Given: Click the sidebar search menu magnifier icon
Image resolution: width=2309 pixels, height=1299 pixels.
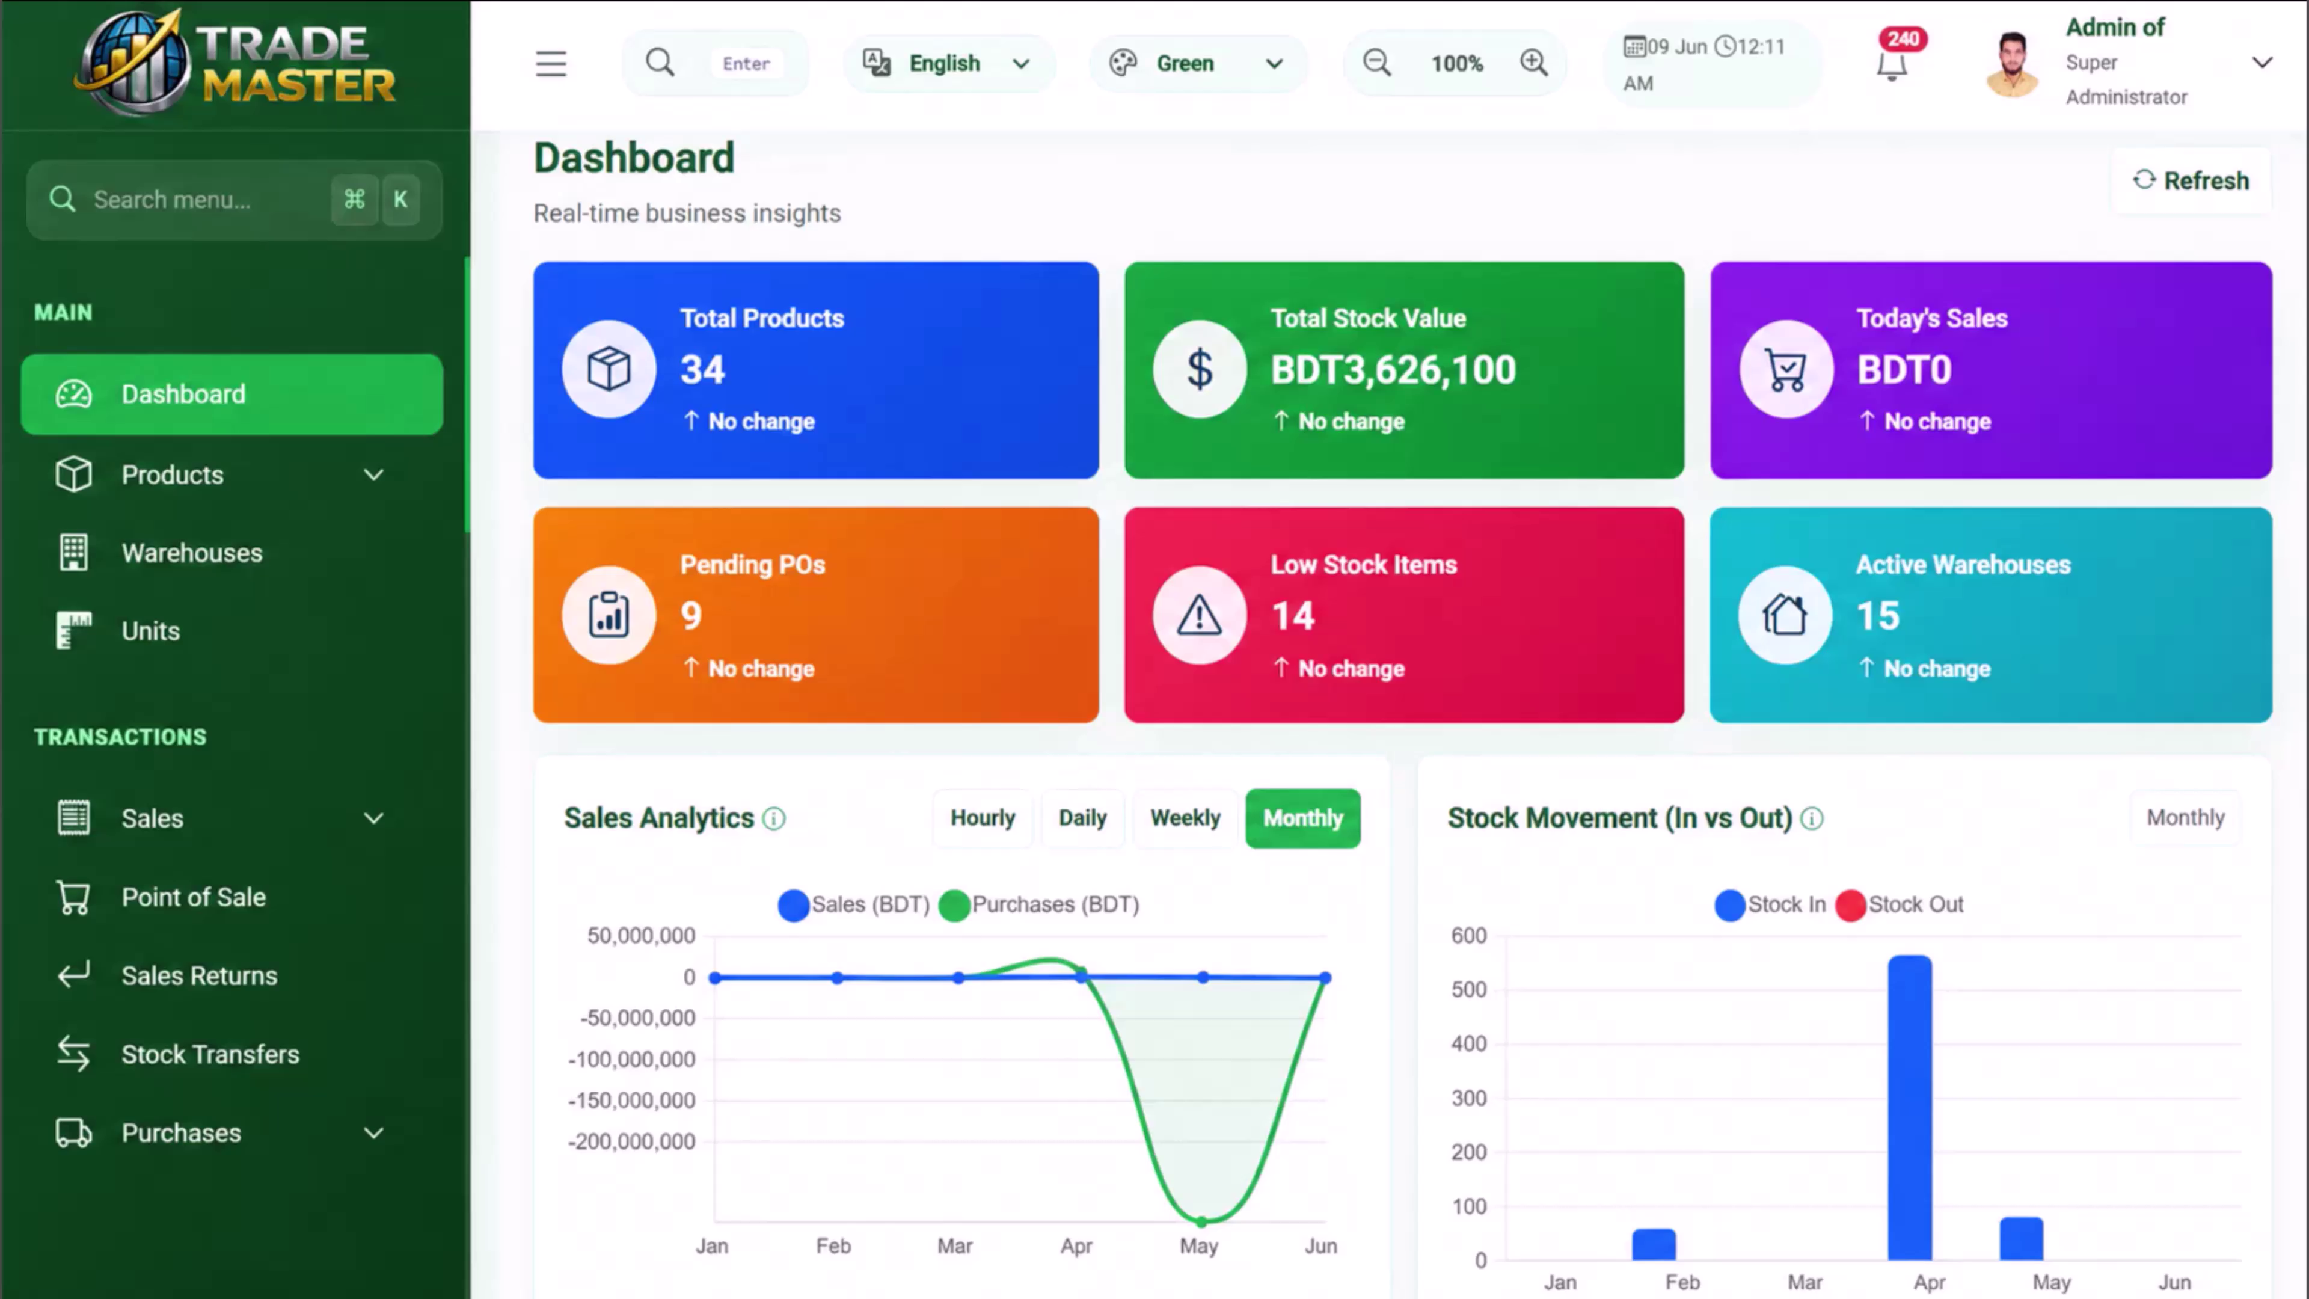Looking at the screenshot, I should 62,199.
